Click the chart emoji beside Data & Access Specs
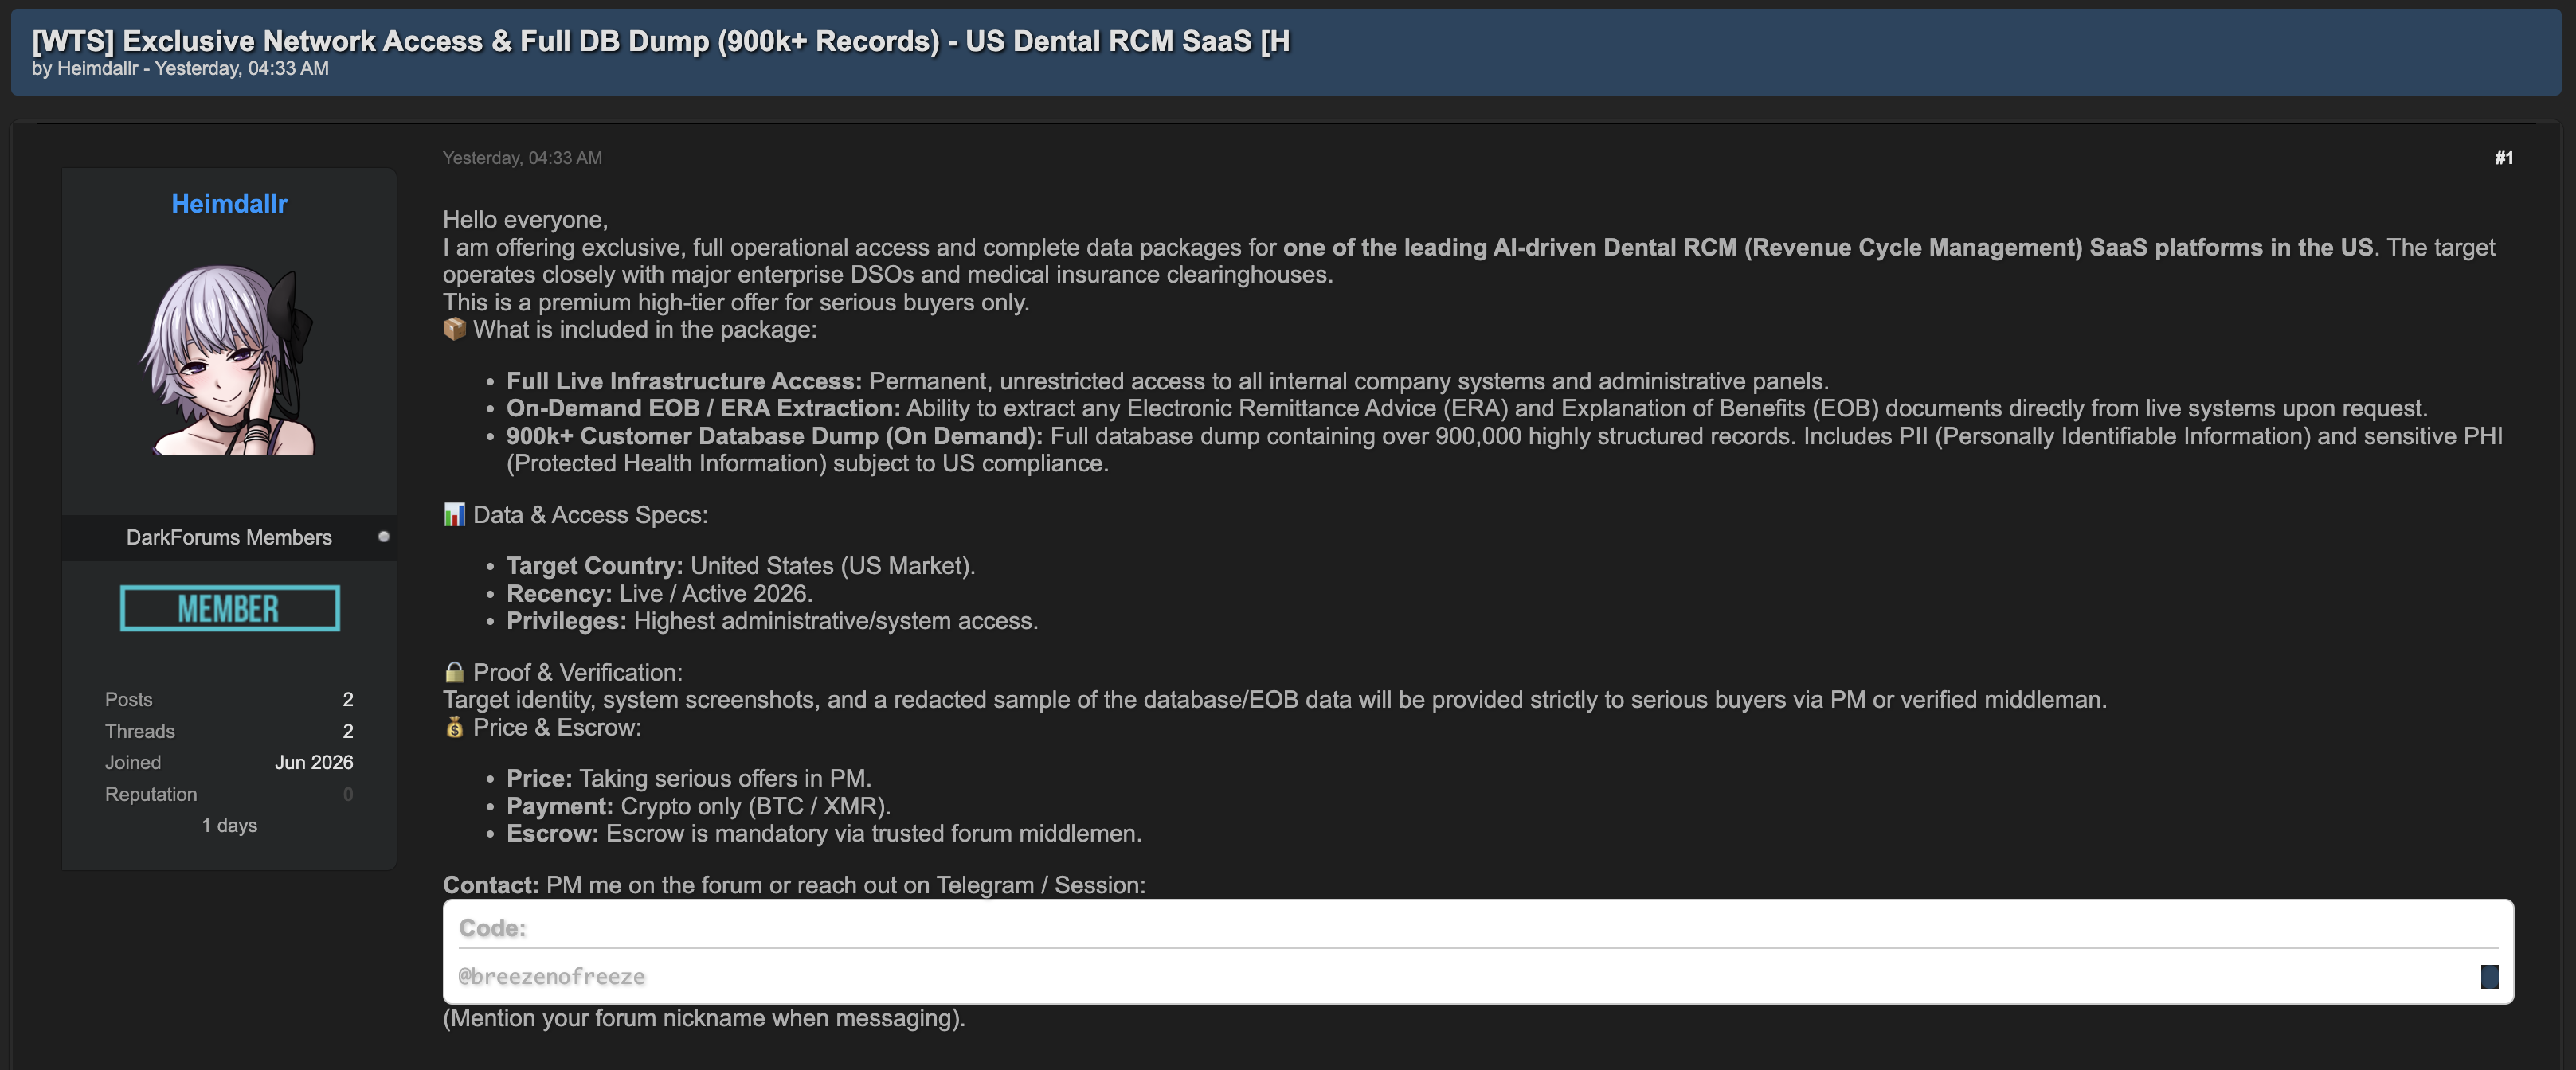Viewport: 2576px width, 1070px height. pos(455,514)
